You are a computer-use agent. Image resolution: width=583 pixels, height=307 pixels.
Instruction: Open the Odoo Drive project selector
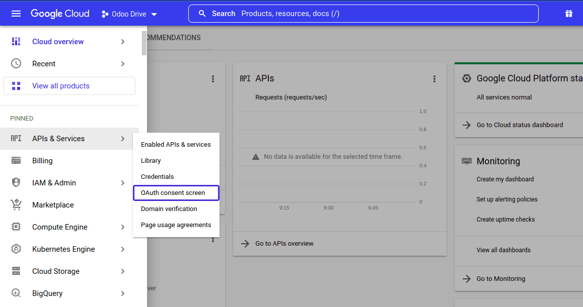[129, 14]
